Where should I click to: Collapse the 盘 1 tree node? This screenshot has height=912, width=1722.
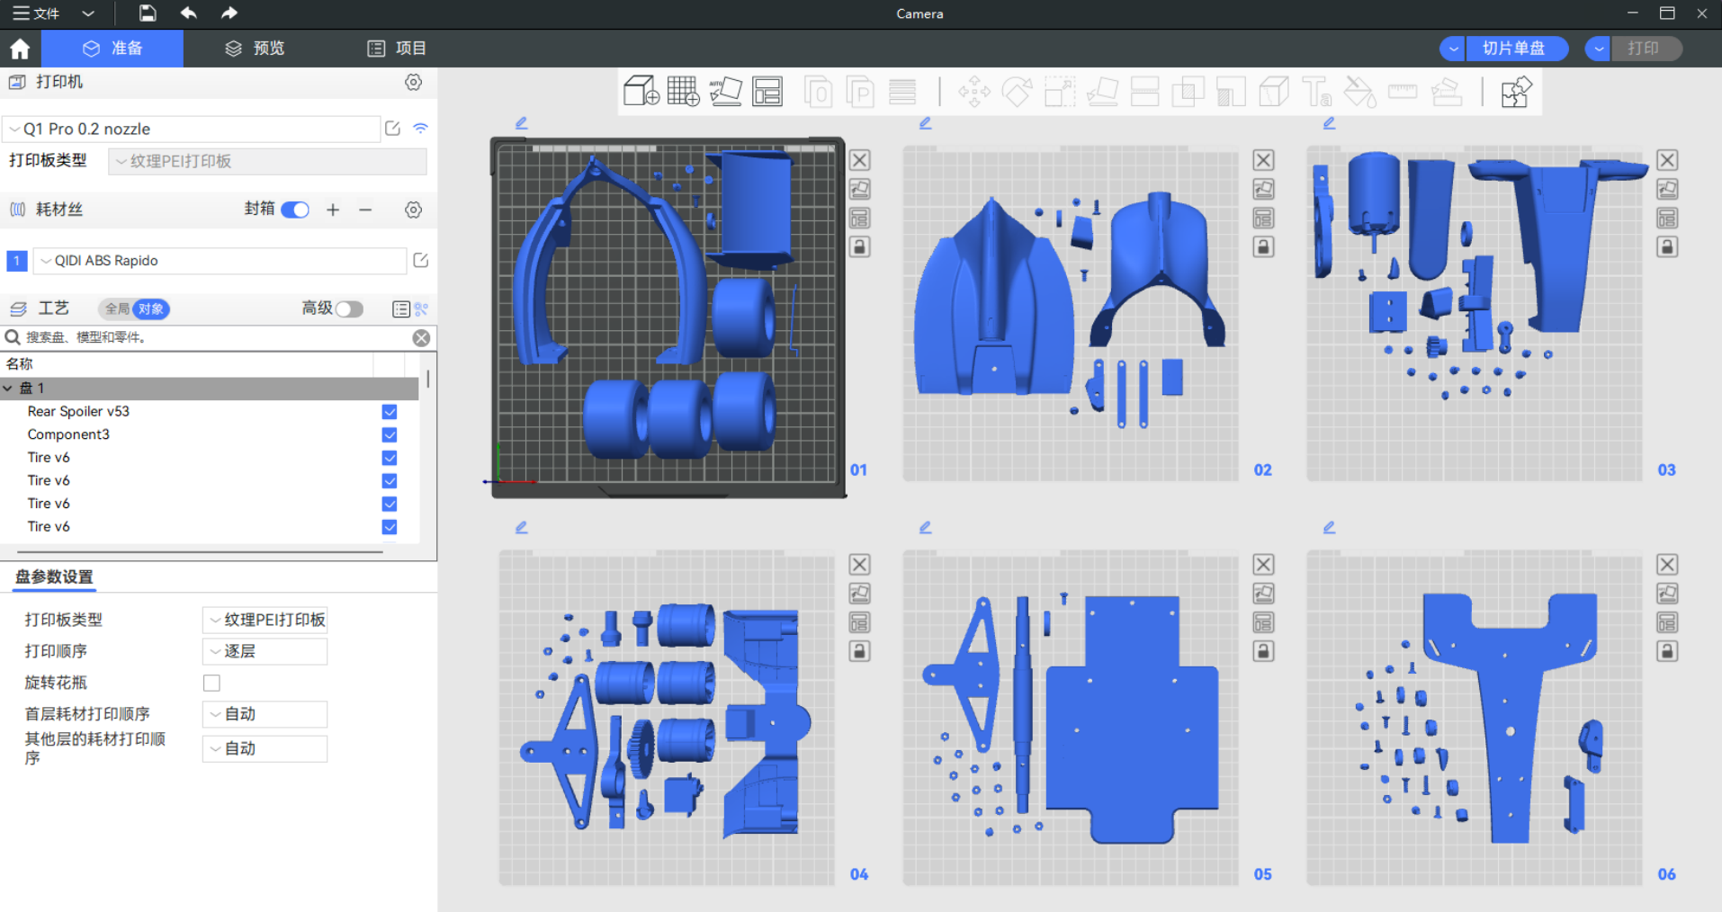click(8, 389)
